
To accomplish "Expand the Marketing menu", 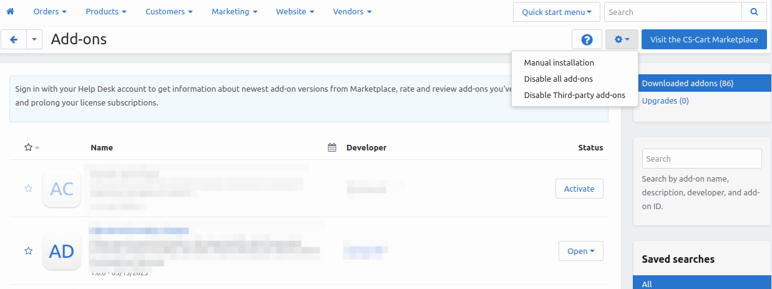I will pyautogui.click(x=234, y=11).
